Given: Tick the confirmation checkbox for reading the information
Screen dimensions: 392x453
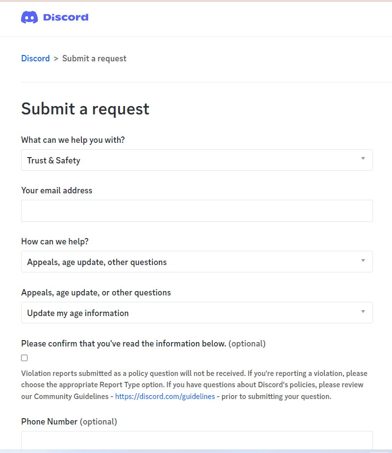Looking at the screenshot, I should pos(24,358).
